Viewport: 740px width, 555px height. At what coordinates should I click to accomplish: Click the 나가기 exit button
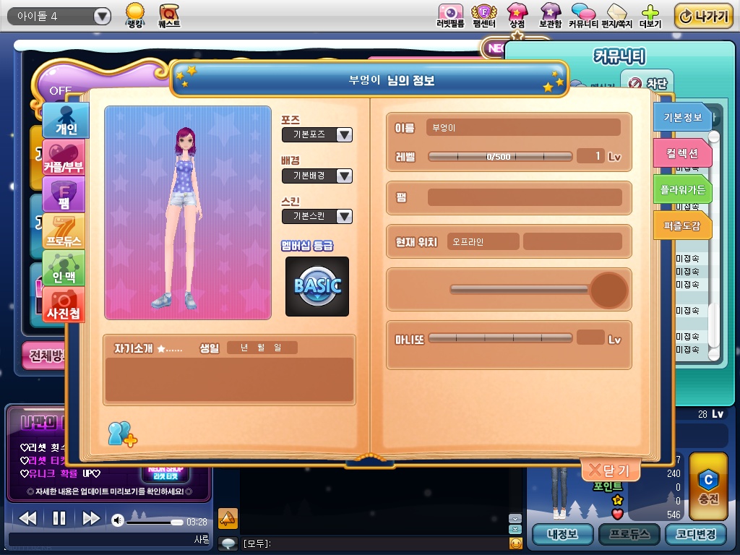click(x=703, y=17)
